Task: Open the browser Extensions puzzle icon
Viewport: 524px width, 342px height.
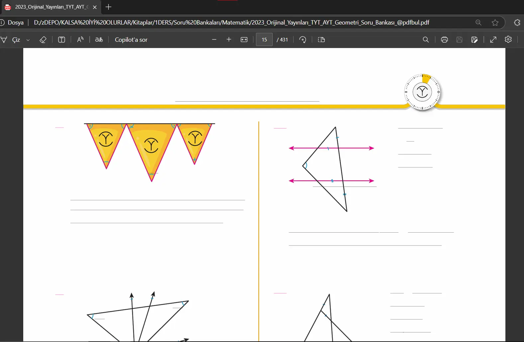Action: tap(517, 23)
